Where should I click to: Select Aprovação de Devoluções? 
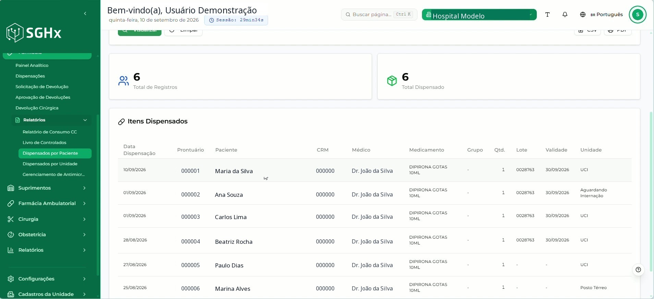43,97
